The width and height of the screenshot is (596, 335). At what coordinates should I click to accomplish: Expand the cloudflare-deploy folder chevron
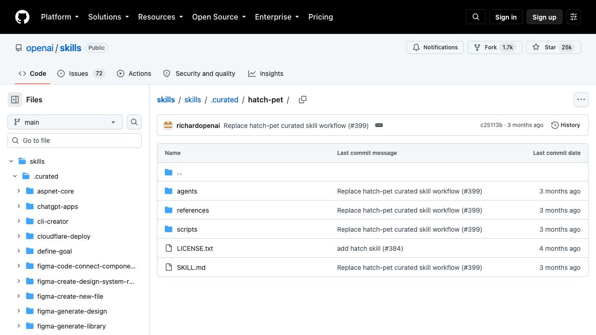coord(19,236)
